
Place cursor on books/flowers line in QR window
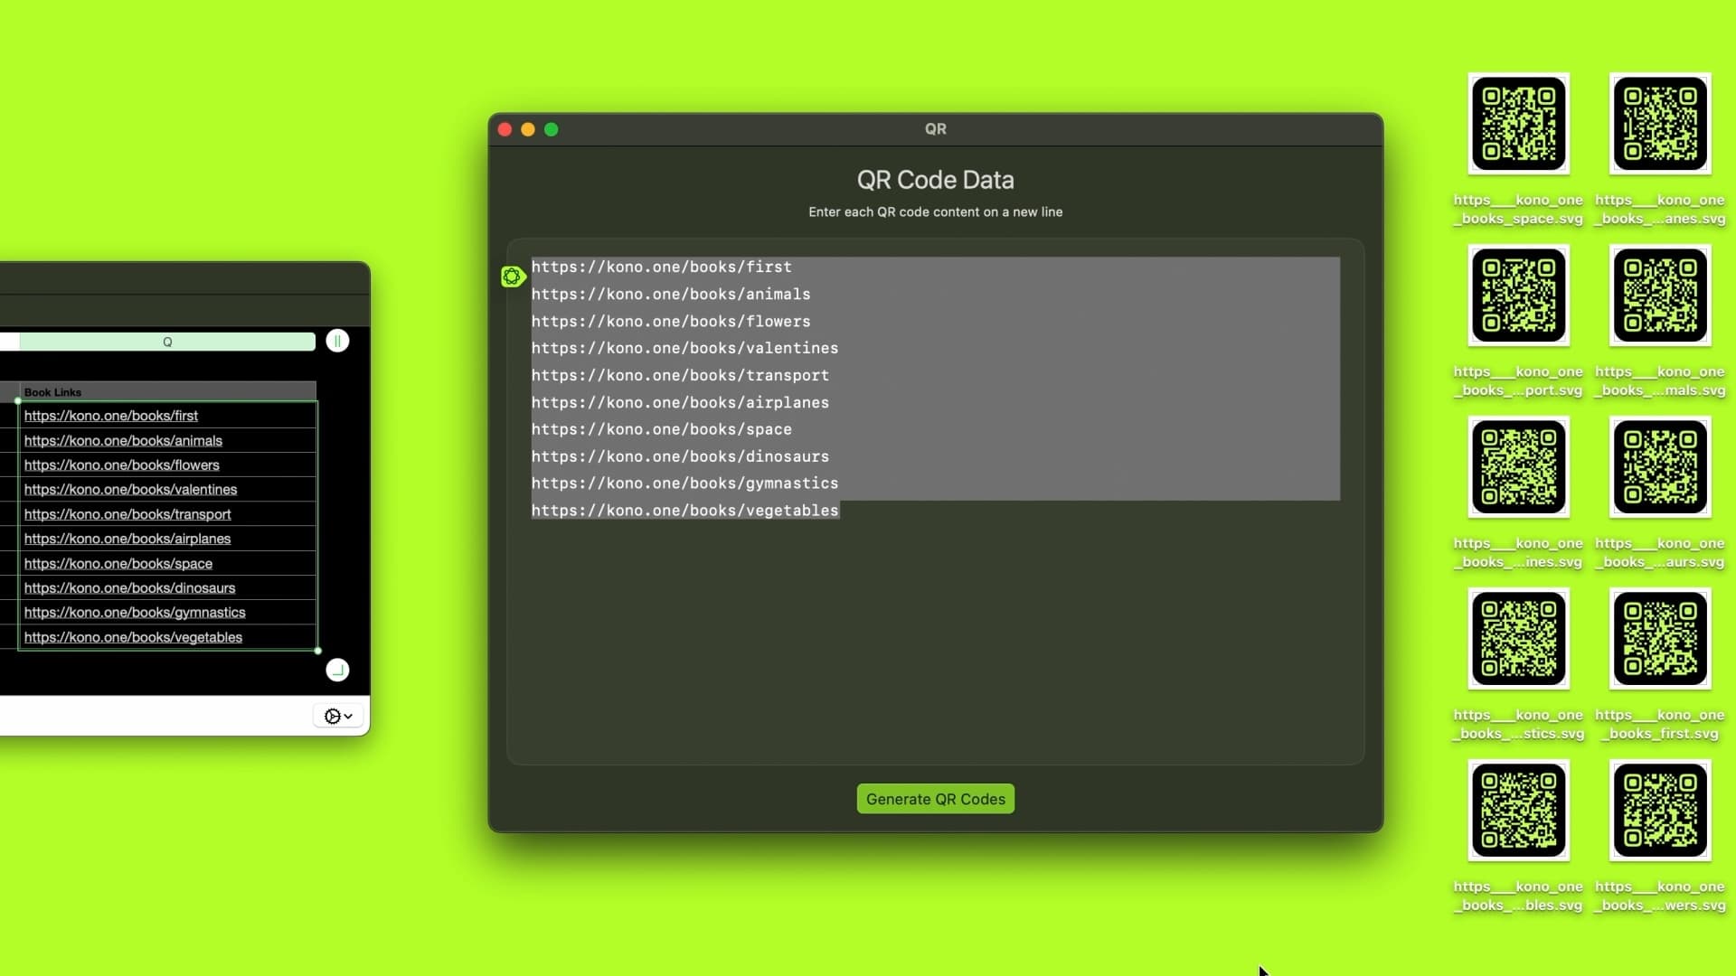click(671, 321)
